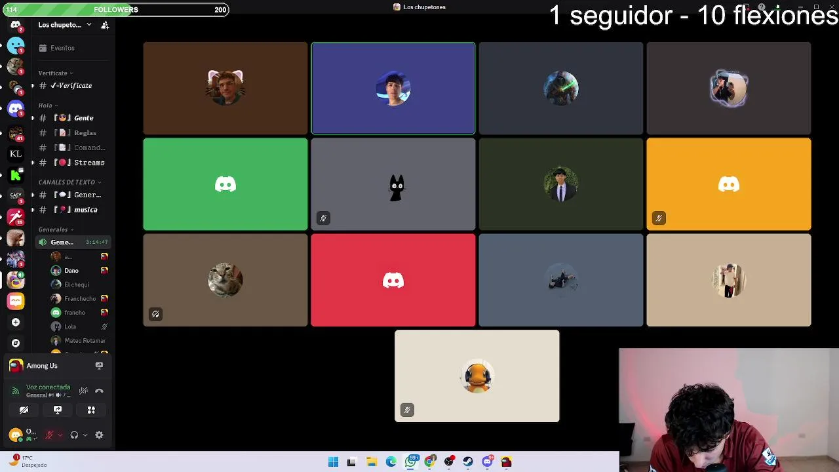
Task: Click the Add a Server plus icon
Action: tap(16, 322)
